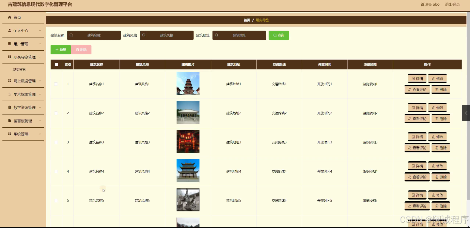Click the 交通路线2 table cell

click(279, 113)
